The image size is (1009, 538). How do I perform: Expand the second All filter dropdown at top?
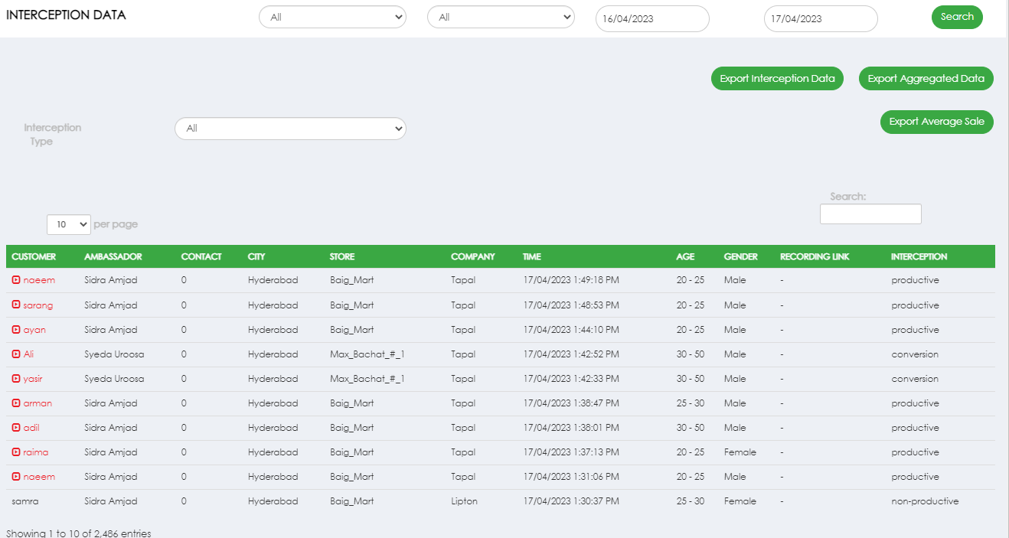[x=501, y=17]
